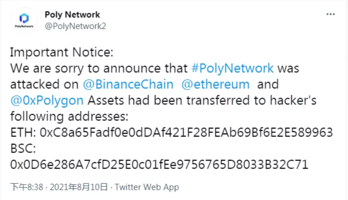This screenshot has height=200, width=348.
Task: Follow the #PolyNetwork hashtag link
Action: pos(233,68)
